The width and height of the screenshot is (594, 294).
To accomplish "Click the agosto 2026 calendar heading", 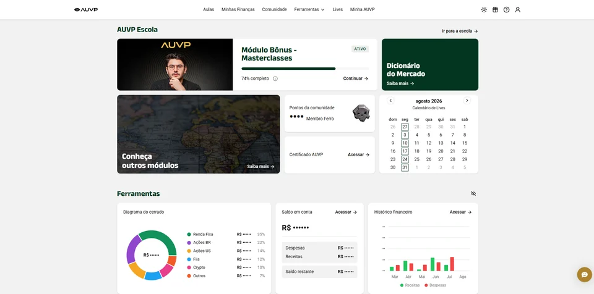I will 429,101.
